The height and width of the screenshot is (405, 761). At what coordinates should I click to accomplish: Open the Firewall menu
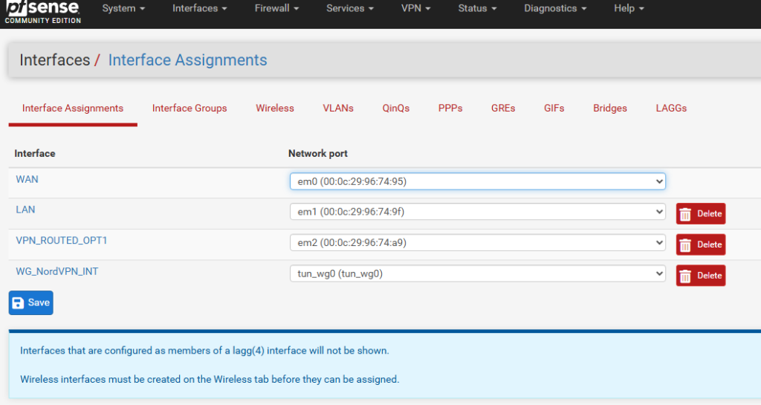(275, 9)
